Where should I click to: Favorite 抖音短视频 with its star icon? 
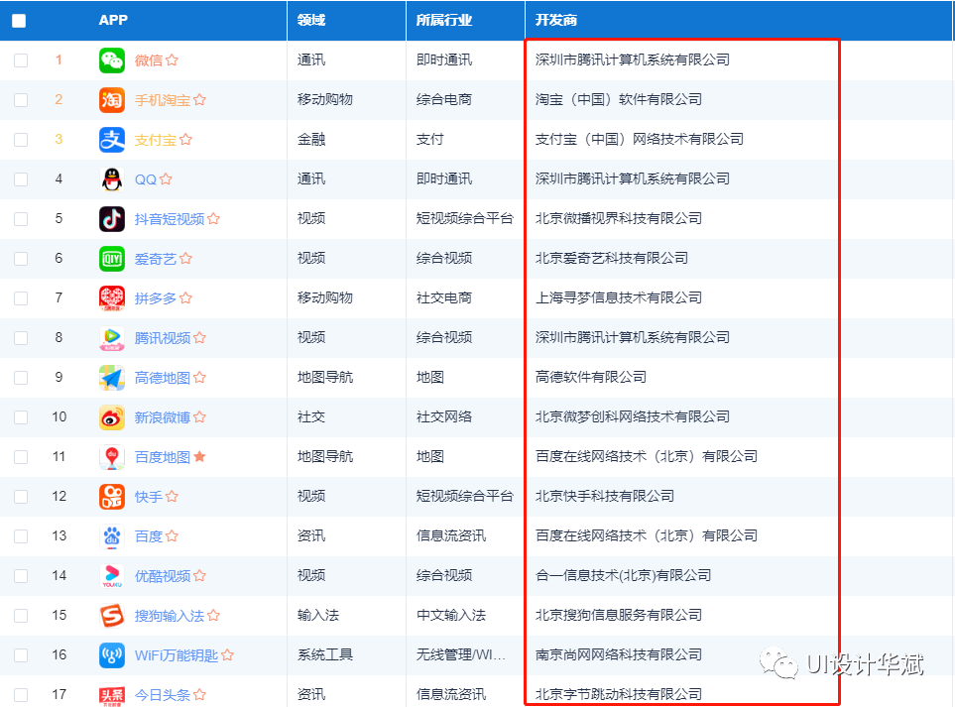[214, 218]
